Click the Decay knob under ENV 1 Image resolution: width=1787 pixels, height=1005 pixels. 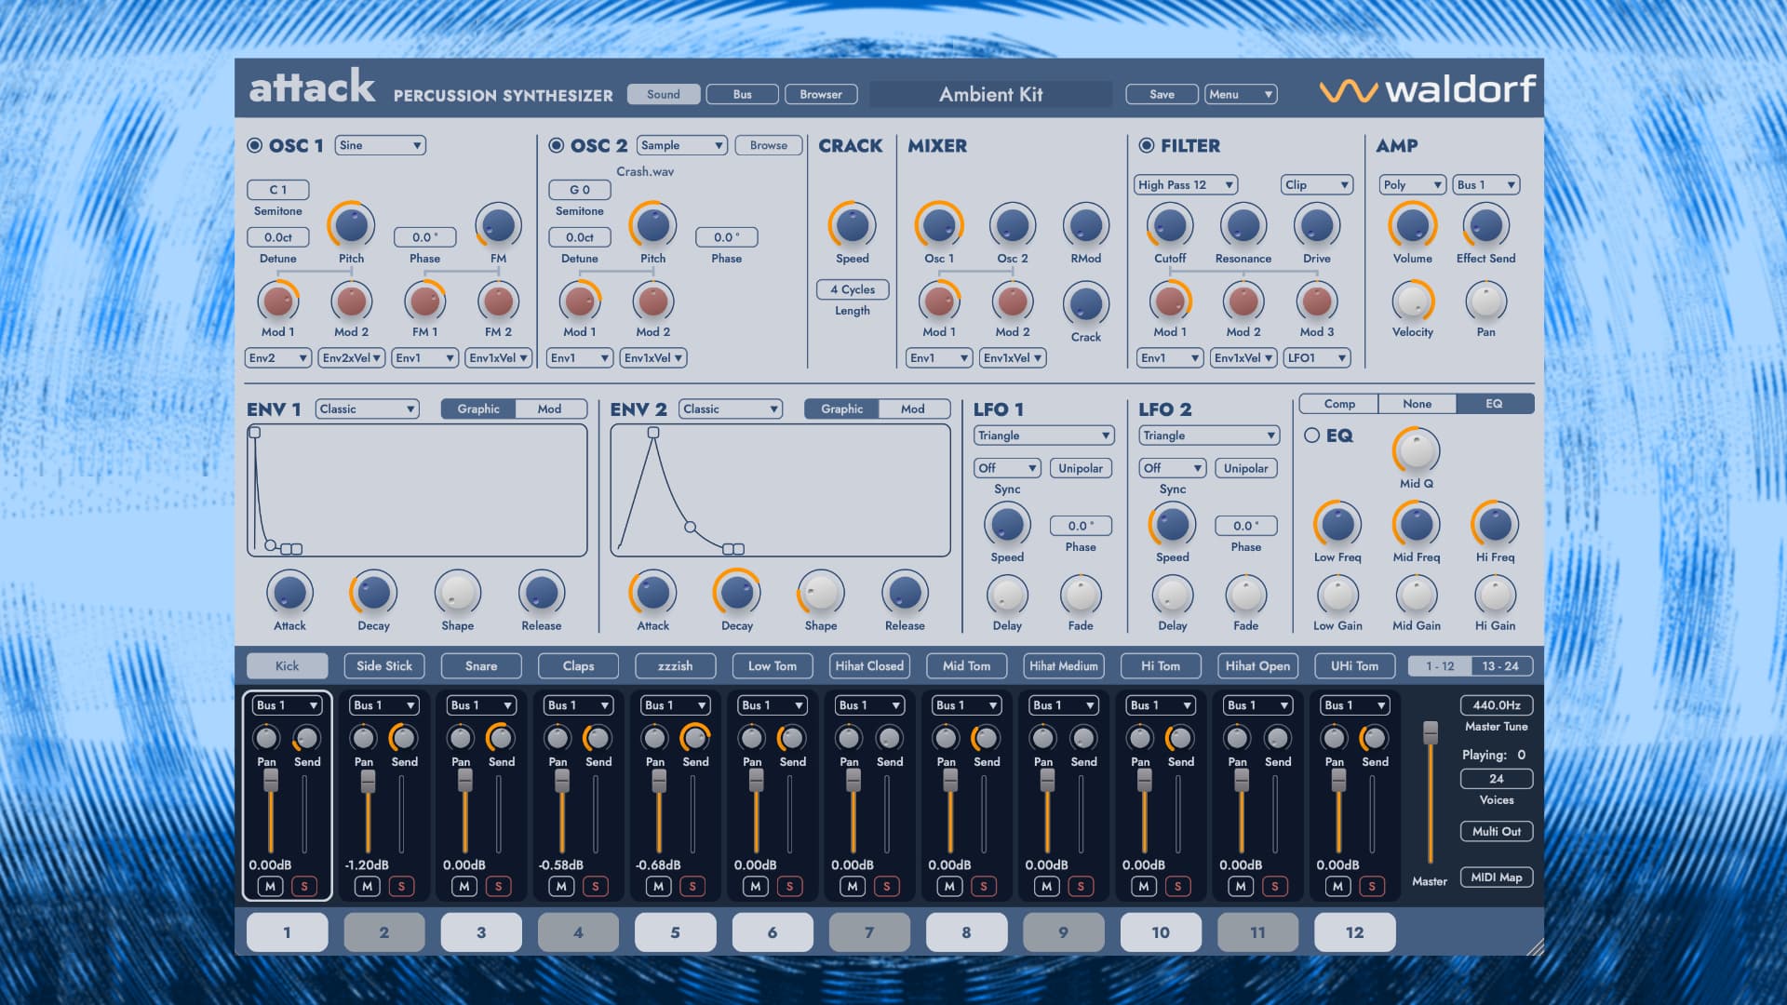tap(372, 594)
